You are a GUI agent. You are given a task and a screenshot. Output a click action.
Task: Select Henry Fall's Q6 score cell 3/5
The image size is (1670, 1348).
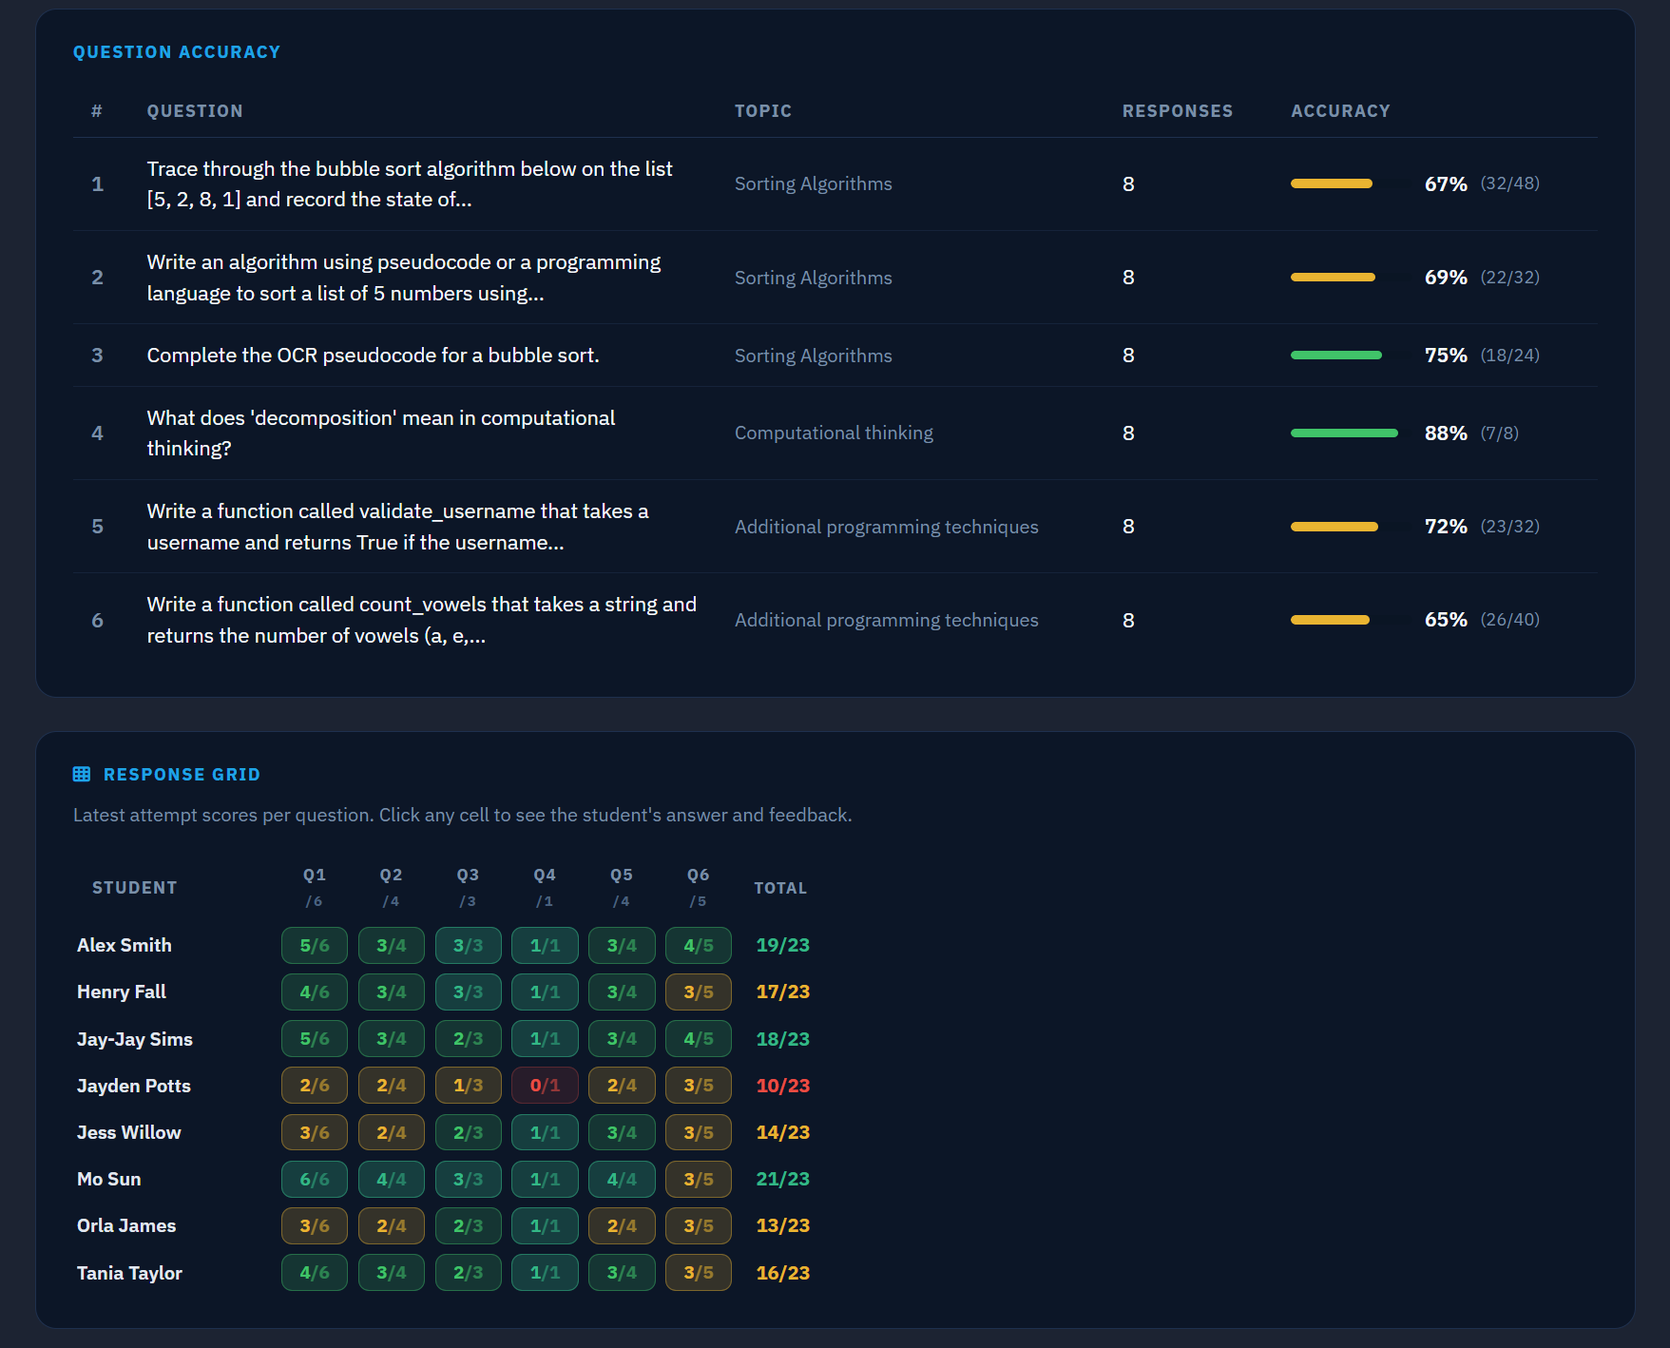tap(698, 992)
